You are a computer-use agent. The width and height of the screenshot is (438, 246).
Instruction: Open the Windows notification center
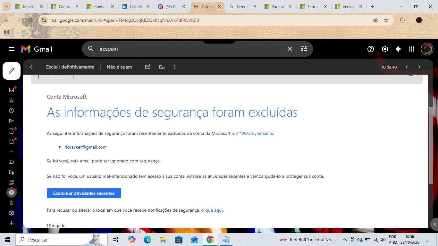(427, 240)
